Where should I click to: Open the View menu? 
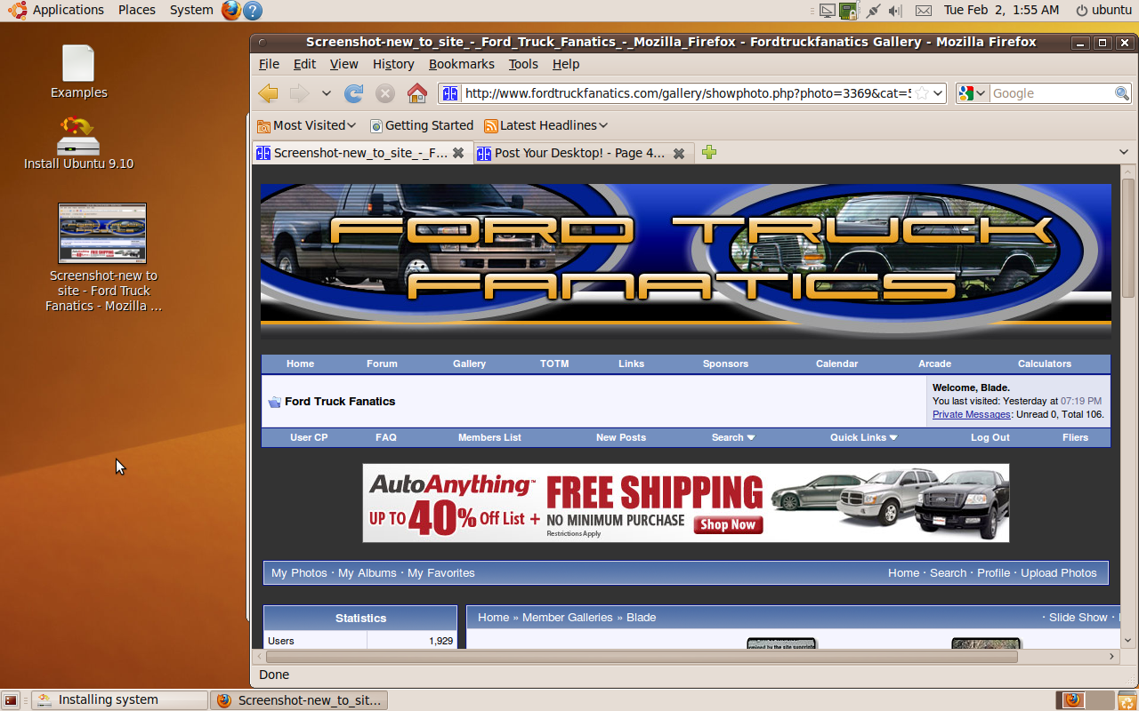click(x=343, y=64)
